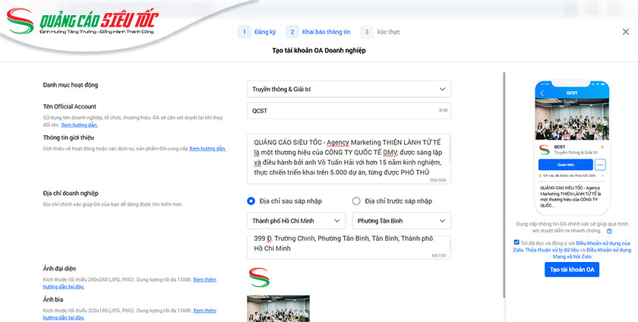638x322 pixels.
Task: Open the 'Truyền thông & Giải trí' category dropdown
Action: [349, 90]
